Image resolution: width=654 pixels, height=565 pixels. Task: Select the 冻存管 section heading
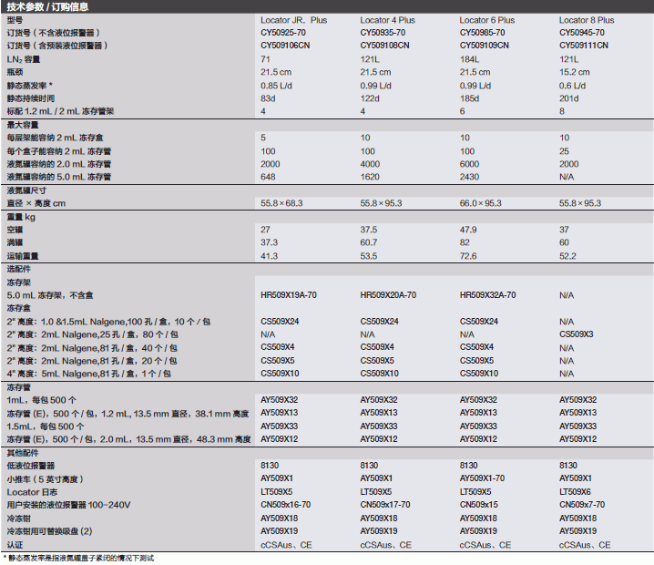point(19,387)
